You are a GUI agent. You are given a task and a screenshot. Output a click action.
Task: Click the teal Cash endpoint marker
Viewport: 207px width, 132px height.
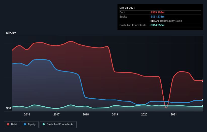coord(203,106)
